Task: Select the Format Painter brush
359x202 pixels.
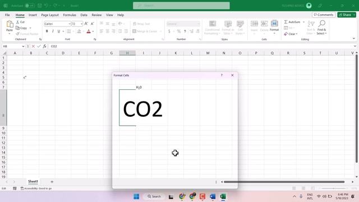Action: [x=17, y=34]
